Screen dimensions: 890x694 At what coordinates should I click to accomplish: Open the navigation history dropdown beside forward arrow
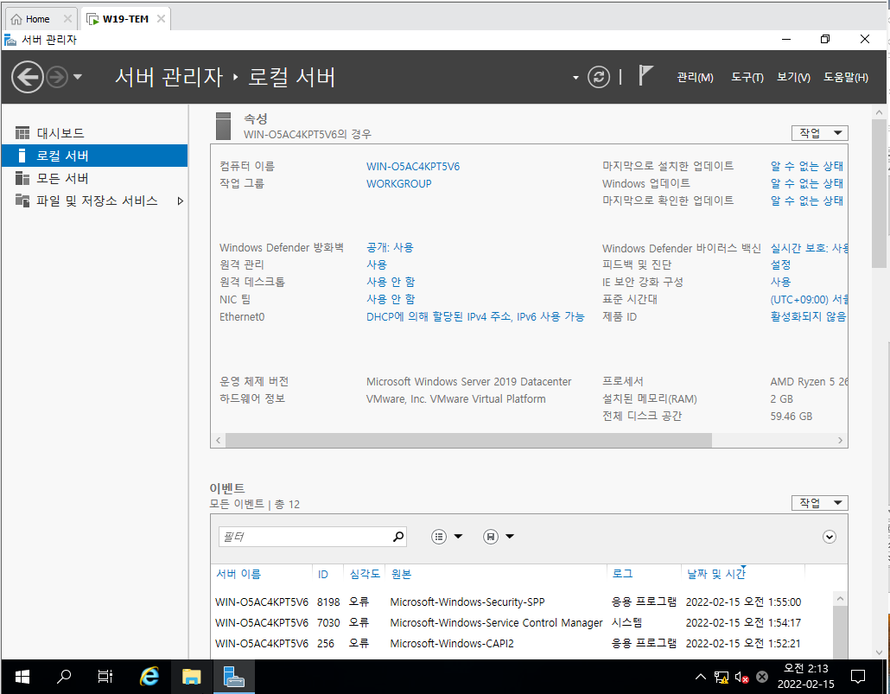[78, 77]
